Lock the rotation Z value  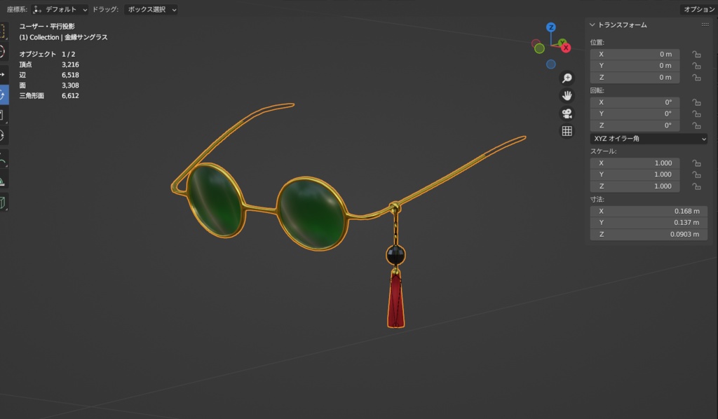696,126
